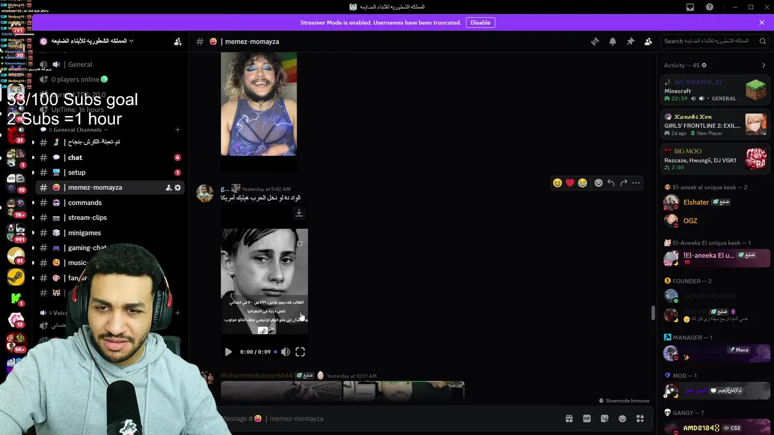The image size is (774, 435).
Task: Open member Elshater profile
Action: pos(715,203)
